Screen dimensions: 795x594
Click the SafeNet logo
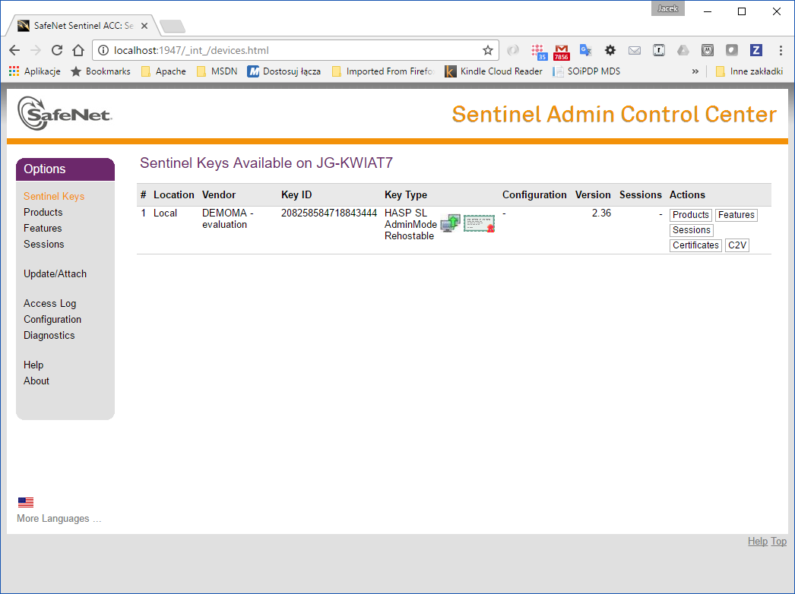click(x=65, y=112)
